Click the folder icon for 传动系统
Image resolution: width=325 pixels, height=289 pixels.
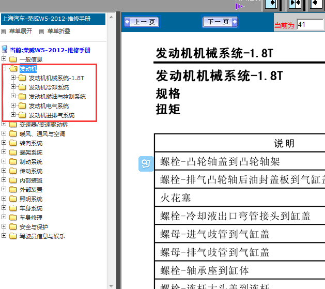tap(13, 171)
